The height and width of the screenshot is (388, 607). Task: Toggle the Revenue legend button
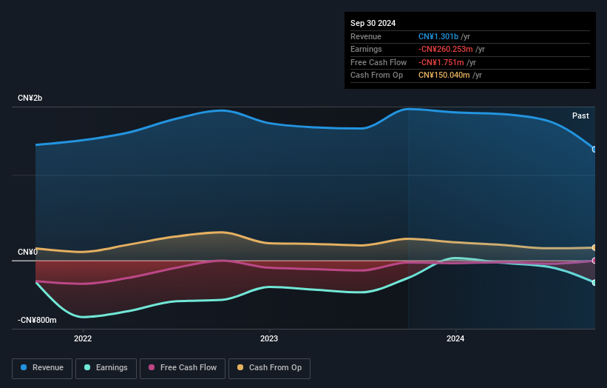(42, 368)
